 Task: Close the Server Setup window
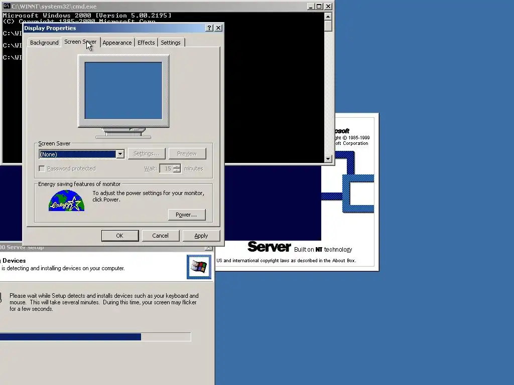(208, 248)
